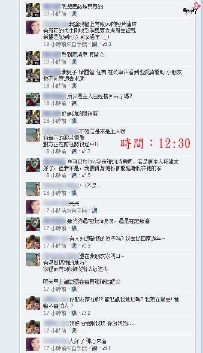Like the comment 所以是主人已經接回去了嗎
Screen dimensions: 203x353
coord(74,103)
